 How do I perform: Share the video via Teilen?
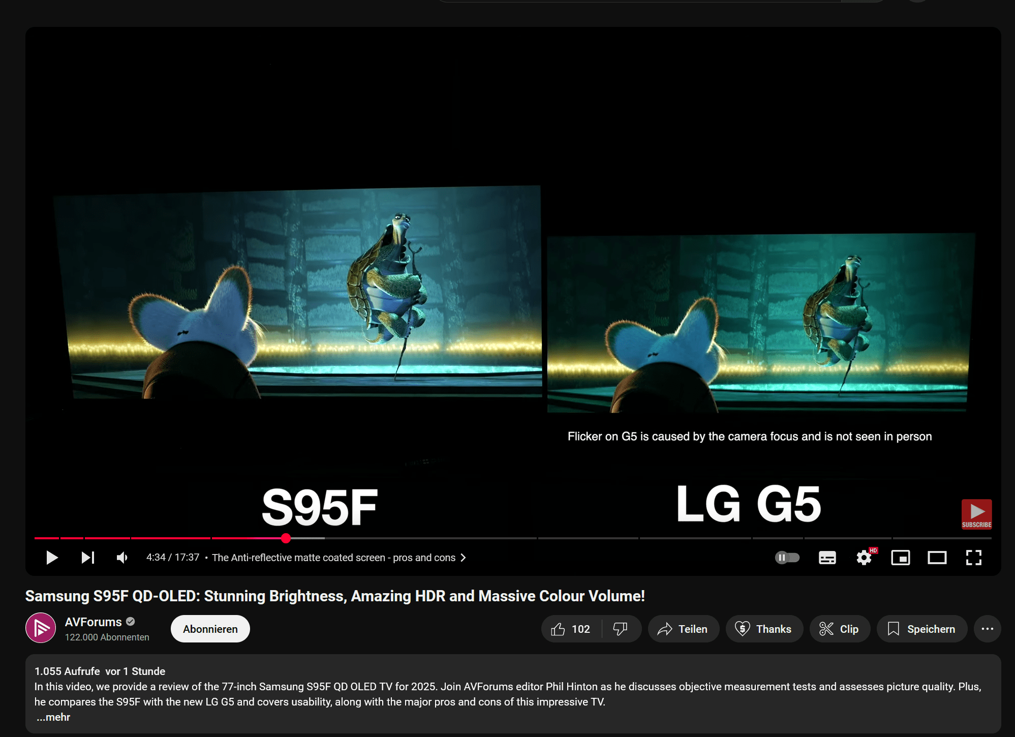[x=683, y=629]
